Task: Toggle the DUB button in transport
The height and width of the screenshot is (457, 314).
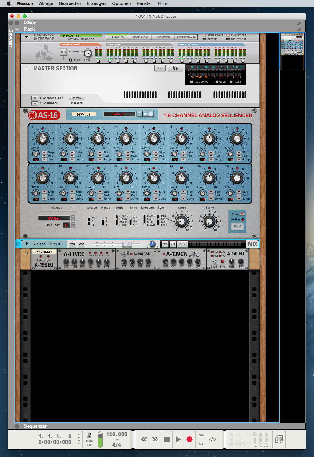Action: tap(201, 435)
